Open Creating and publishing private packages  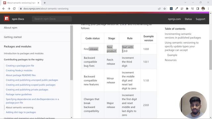click(x=27, y=90)
